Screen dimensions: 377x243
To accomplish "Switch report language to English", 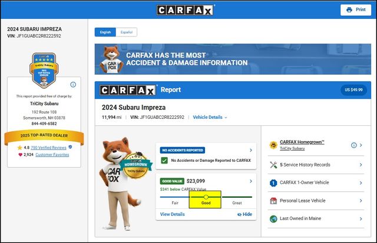I will tap(105, 32).
